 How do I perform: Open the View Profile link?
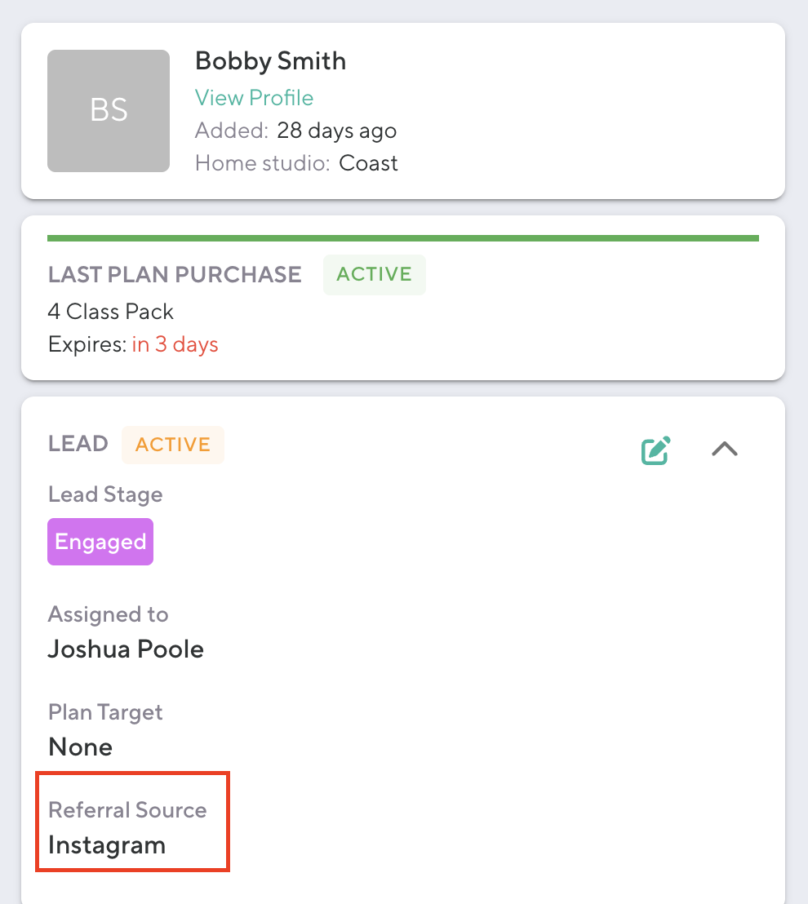[x=254, y=98]
